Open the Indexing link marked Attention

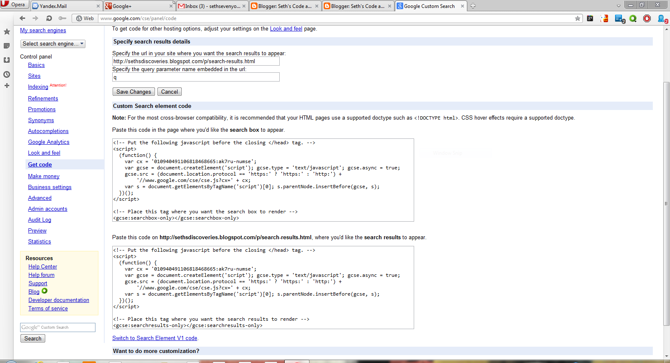click(38, 87)
